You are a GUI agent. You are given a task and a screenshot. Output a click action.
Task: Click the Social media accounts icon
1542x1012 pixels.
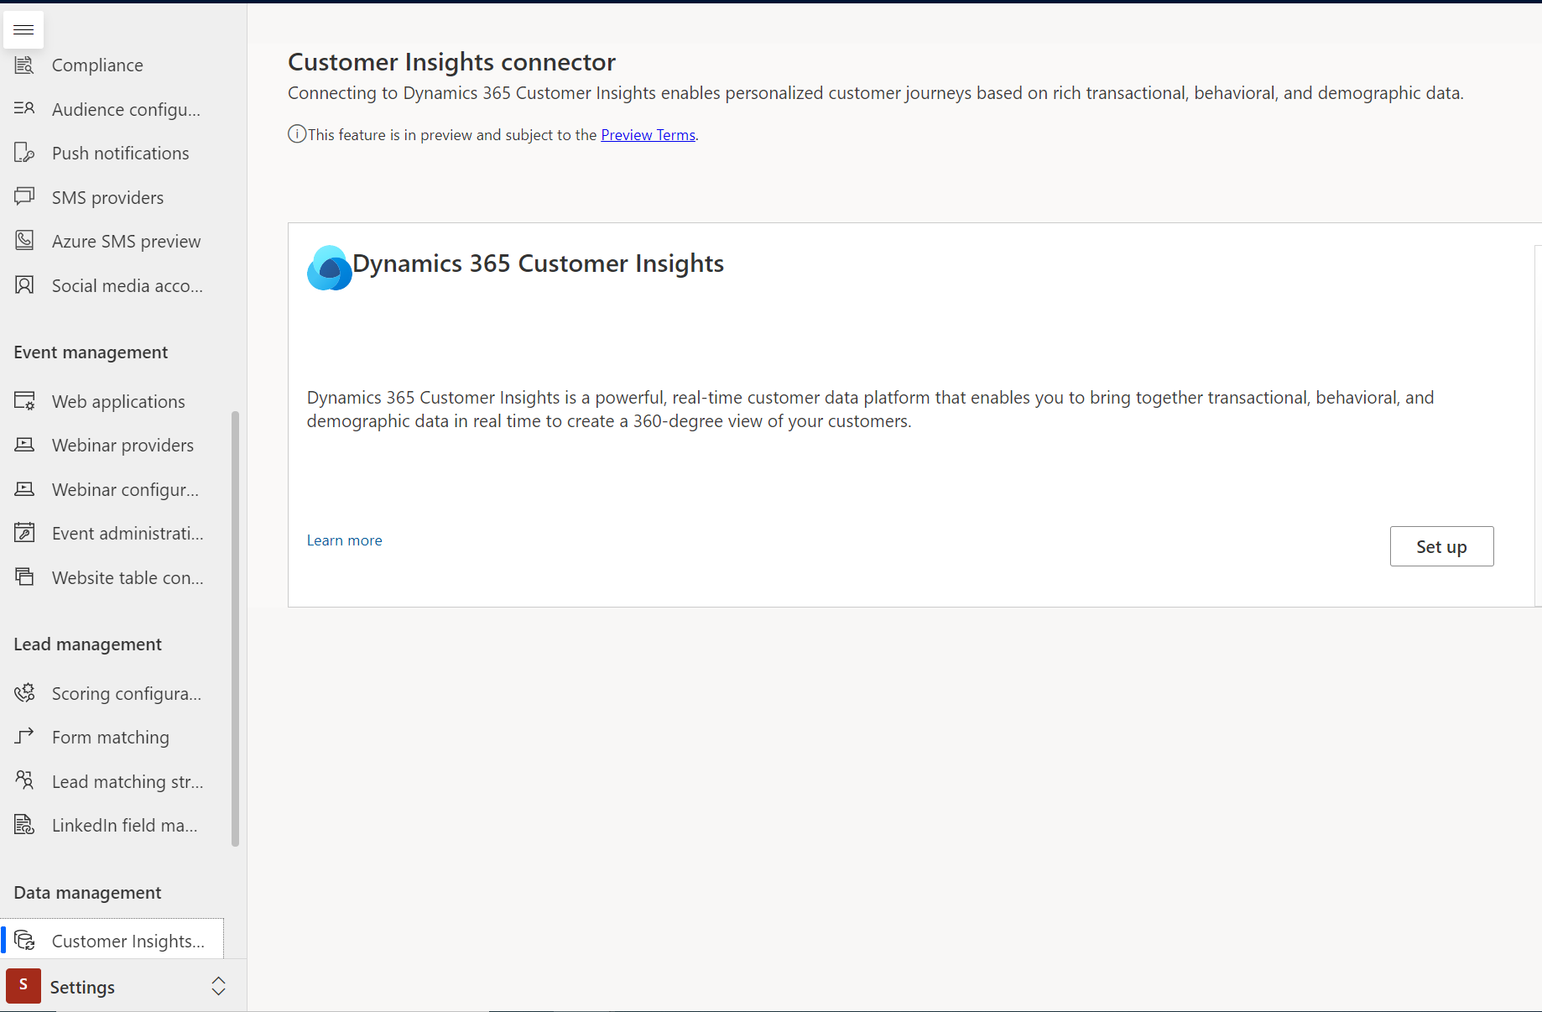coord(24,285)
